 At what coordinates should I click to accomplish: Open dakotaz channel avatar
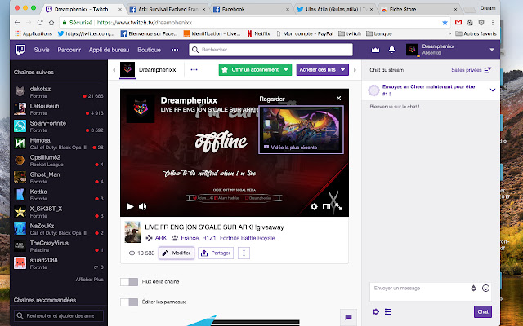point(20,91)
